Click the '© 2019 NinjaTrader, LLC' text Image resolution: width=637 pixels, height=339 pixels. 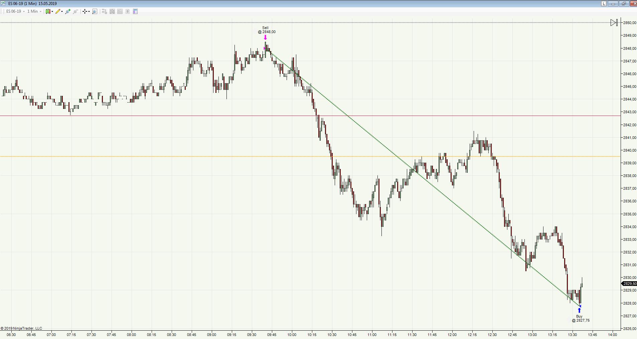pos(21,328)
